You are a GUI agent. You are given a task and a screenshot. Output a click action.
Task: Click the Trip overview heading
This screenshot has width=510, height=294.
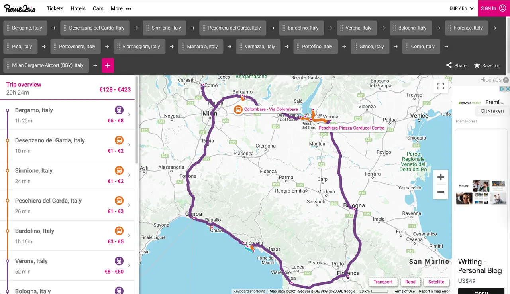click(24, 84)
